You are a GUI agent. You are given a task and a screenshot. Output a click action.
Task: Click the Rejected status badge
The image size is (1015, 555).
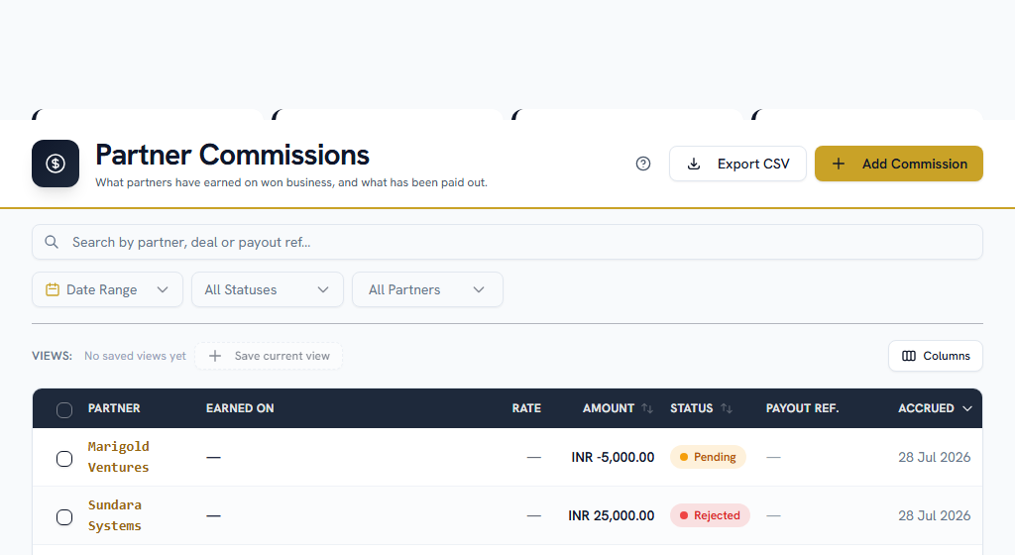pos(710,515)
